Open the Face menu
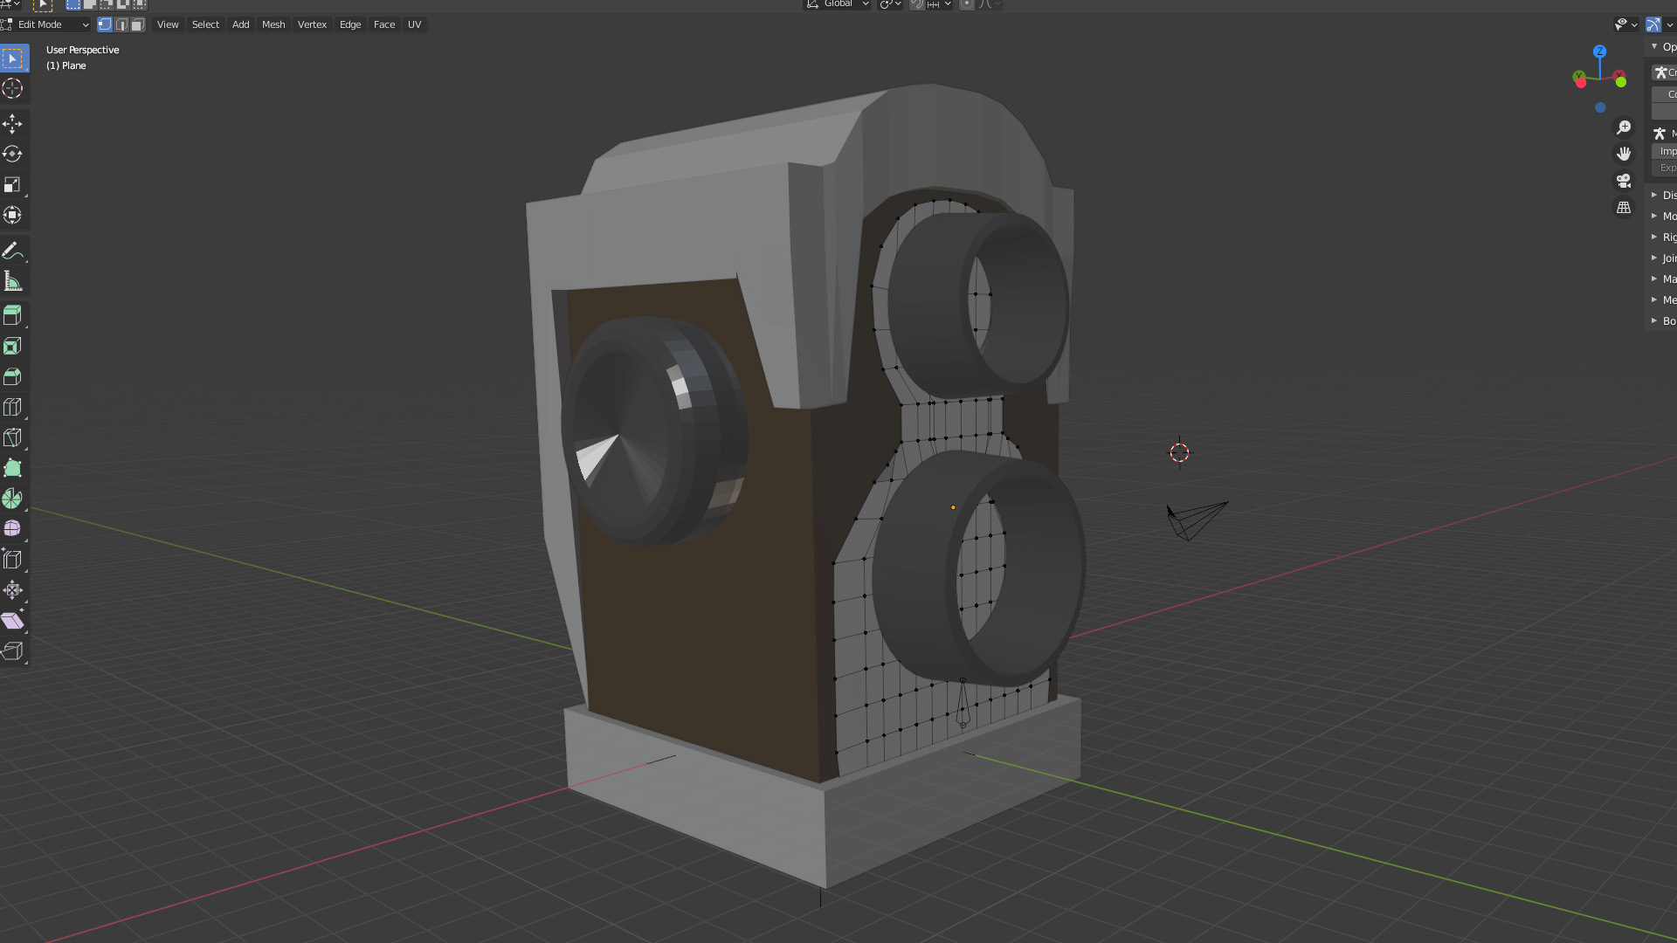1677x943 pixels. (x=384, y=24)
